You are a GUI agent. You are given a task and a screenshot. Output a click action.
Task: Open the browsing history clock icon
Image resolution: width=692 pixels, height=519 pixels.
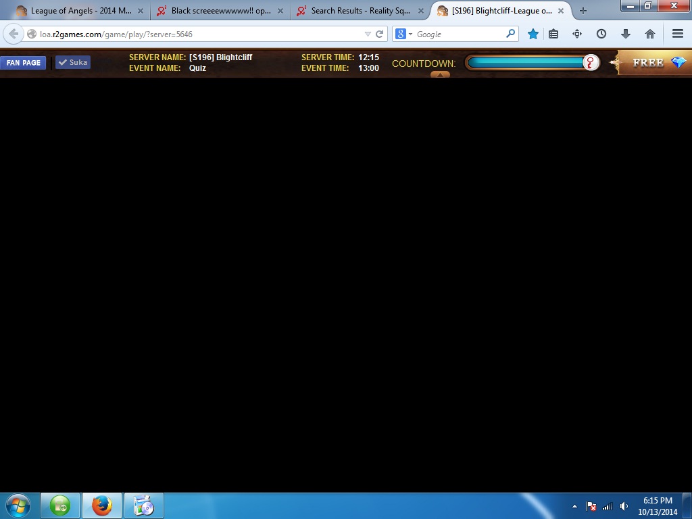(x=601, y=34)
